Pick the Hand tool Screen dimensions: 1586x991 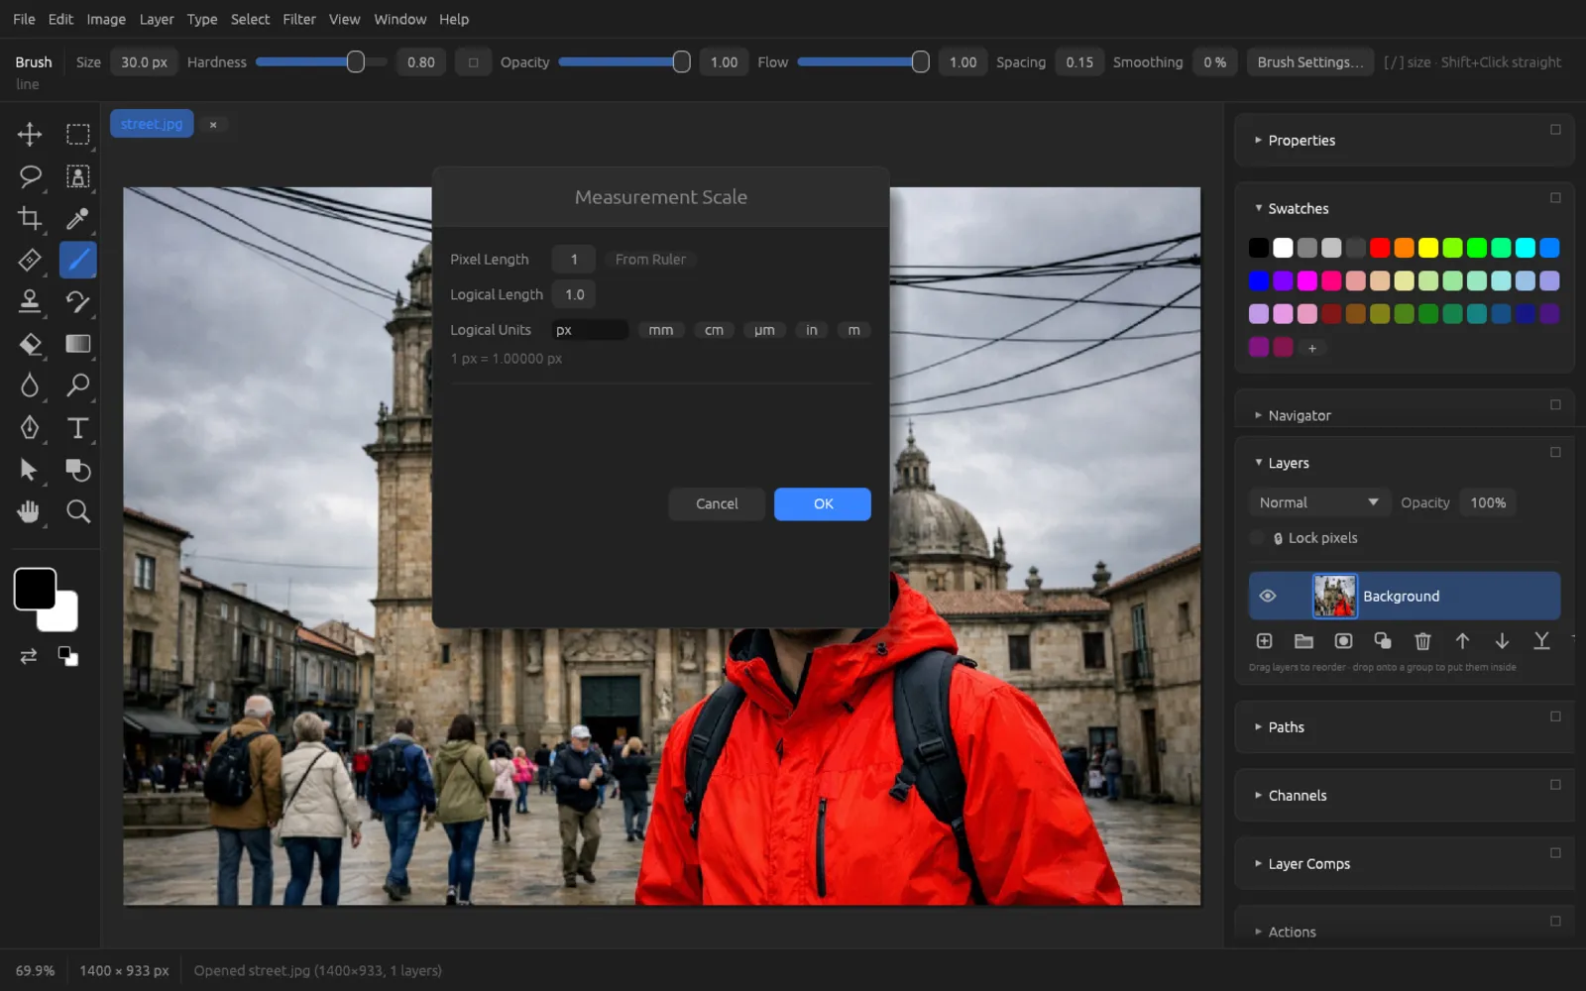[30, 511]
